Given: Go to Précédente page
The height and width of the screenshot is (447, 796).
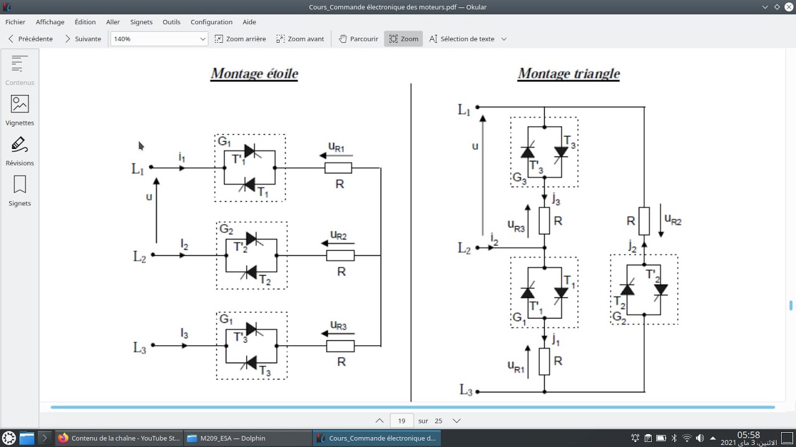Looking at the screenshot, I should pos(30,38).
